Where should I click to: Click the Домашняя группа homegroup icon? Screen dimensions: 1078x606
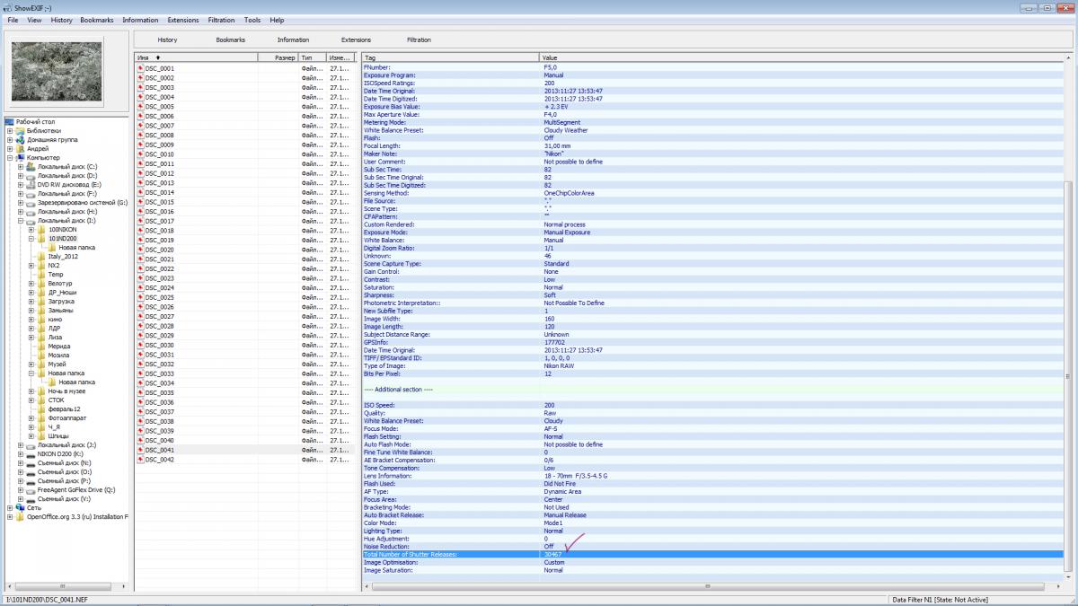[20, 139]
